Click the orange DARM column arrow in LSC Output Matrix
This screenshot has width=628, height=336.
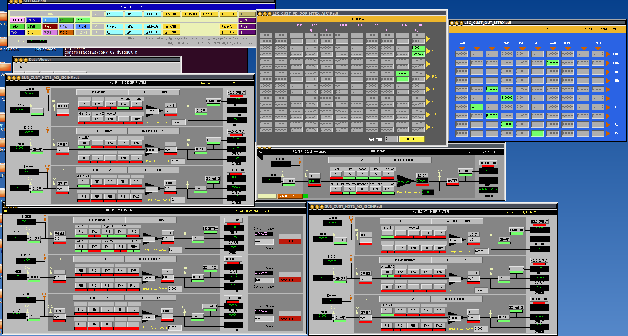tap(462, 48)
